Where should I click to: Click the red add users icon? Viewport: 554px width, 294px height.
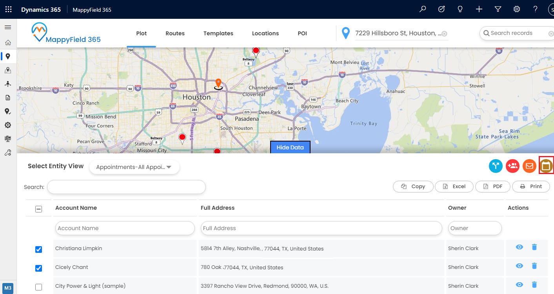512,166
